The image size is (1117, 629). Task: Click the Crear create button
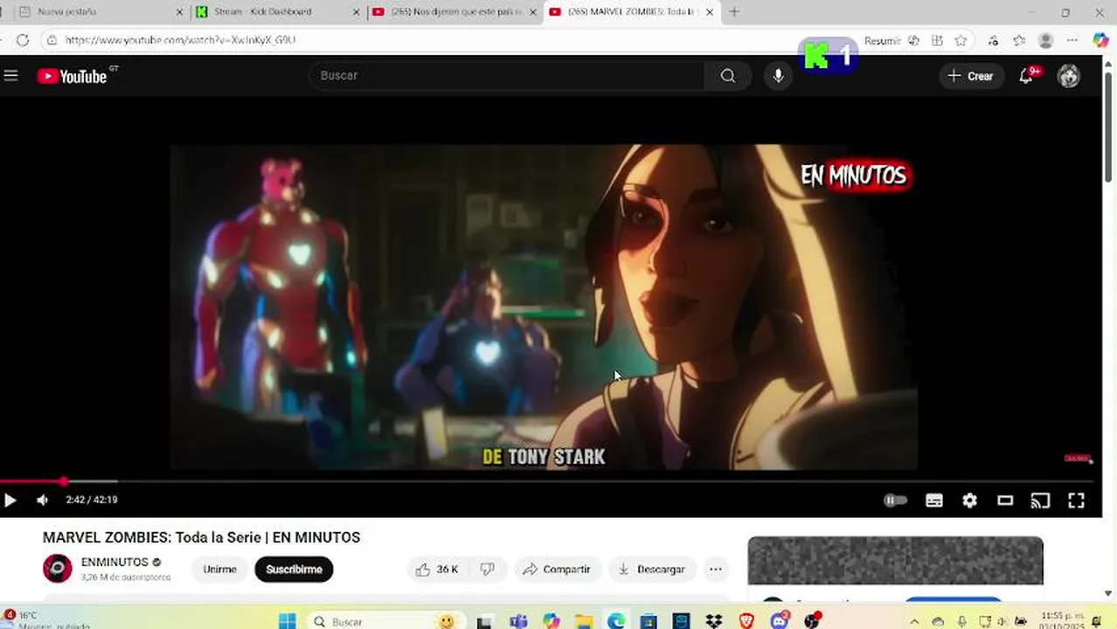pyautogui.click(x=970, y=76)
